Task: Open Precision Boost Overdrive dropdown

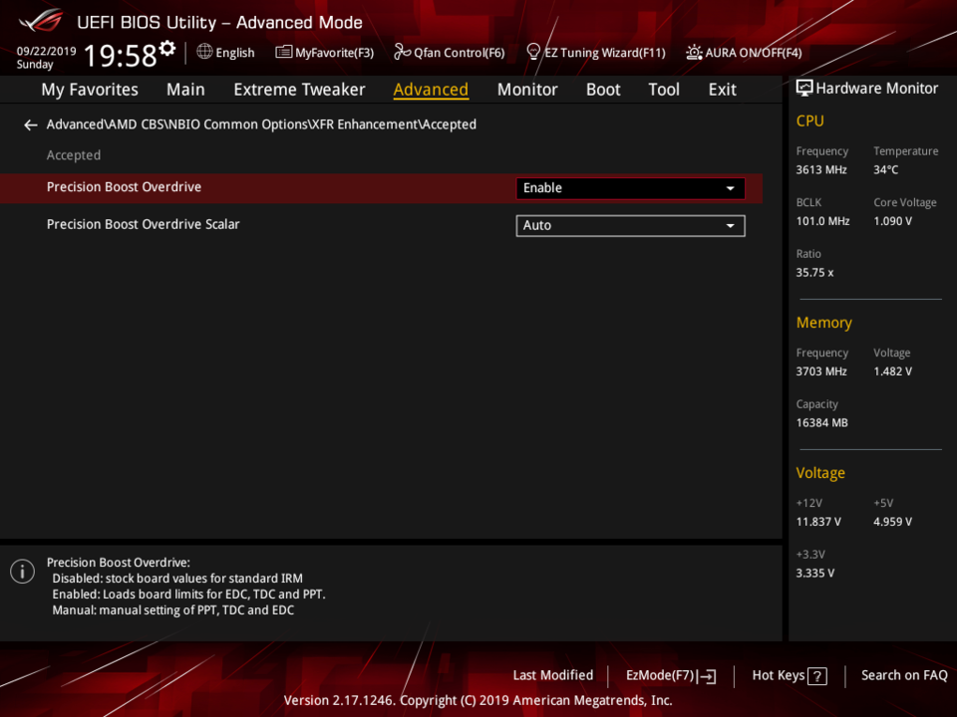Action: click(630, 188)
